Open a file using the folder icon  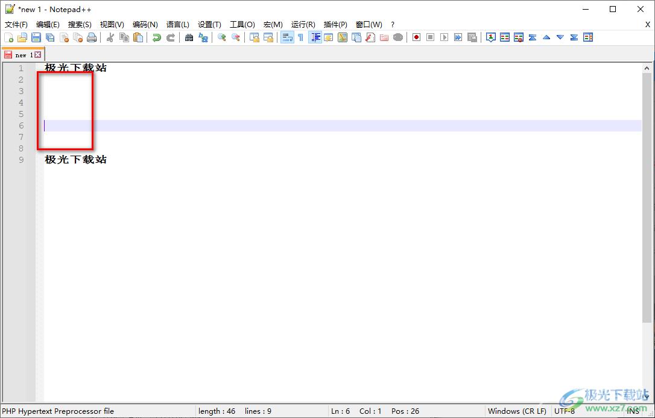pyautogui.click(x=22, y=37)
